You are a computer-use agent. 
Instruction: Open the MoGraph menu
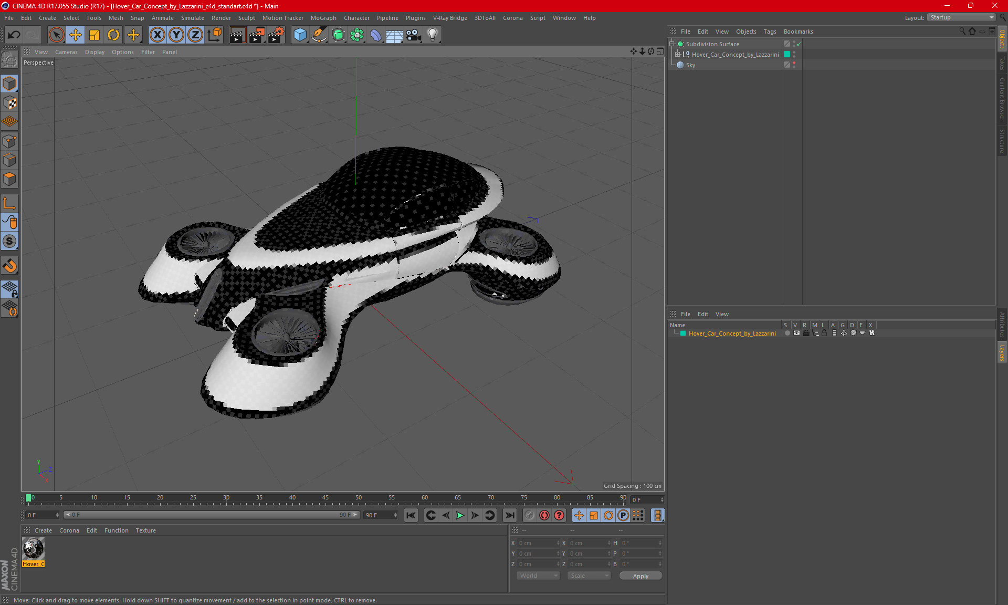tap(323, 18)
